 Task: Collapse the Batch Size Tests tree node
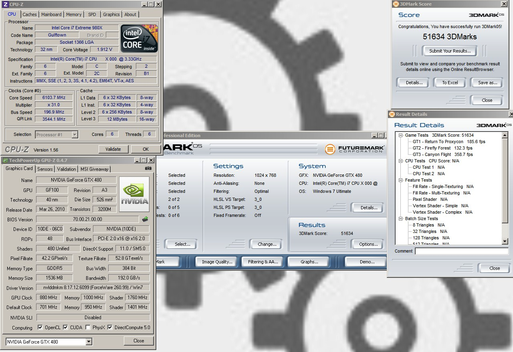point(401,219)
